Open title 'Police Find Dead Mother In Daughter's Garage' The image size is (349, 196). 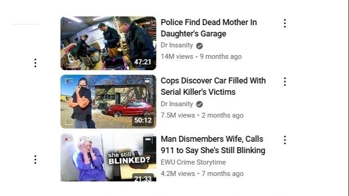coord(209,28)
